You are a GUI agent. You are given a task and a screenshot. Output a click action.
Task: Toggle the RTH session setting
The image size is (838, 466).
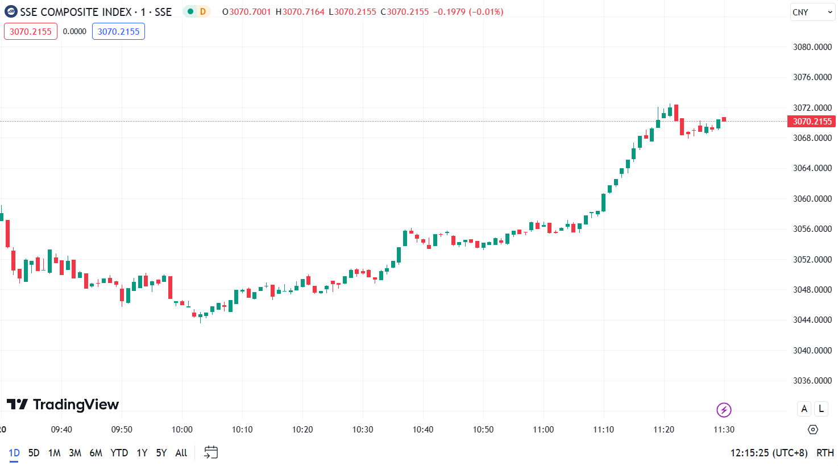coord(825,453)
